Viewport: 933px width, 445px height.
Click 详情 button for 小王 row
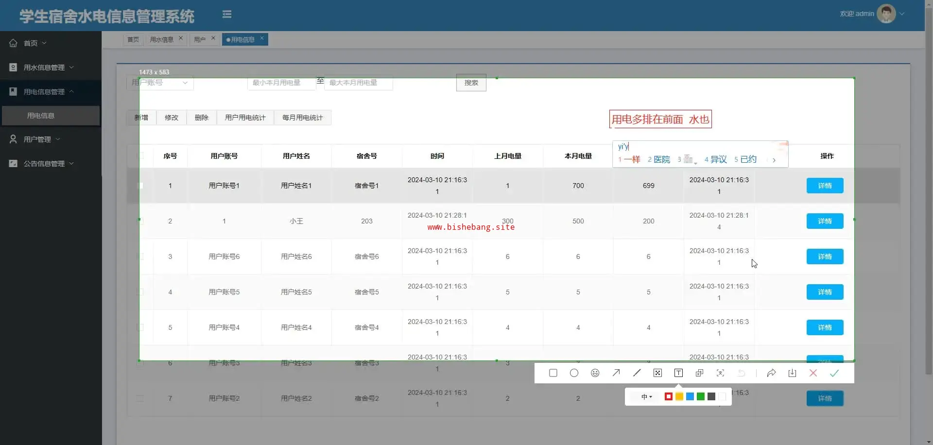tap(825, 221)
